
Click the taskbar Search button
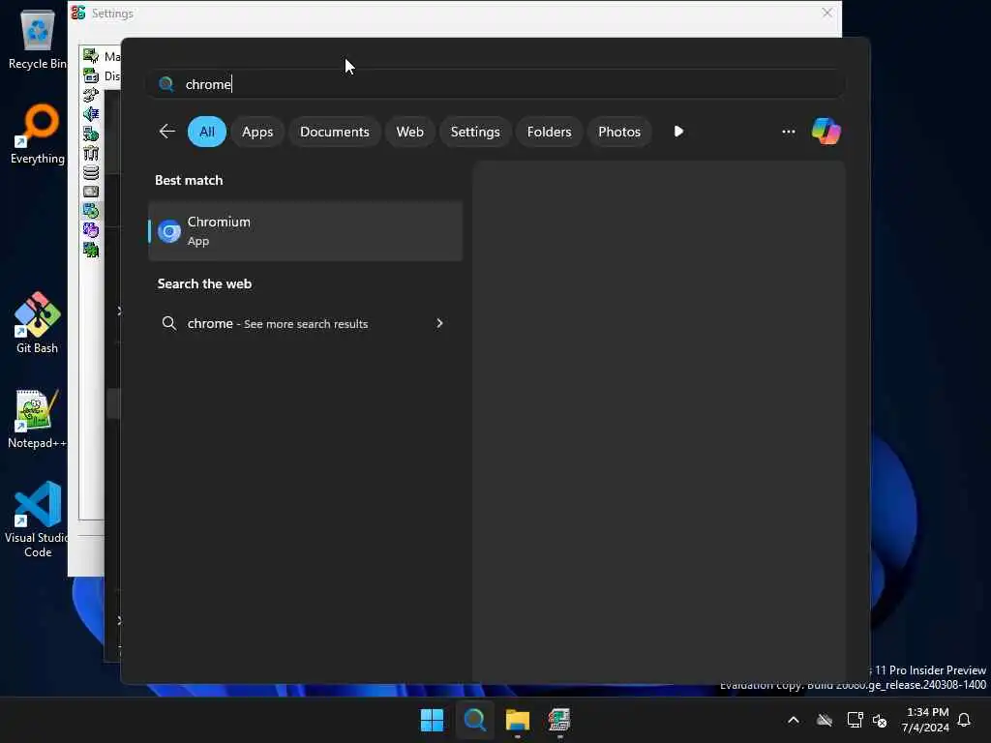(x=474, y=720)
